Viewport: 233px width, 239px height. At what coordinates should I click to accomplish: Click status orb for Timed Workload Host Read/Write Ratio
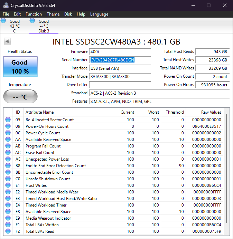point(8,198)
